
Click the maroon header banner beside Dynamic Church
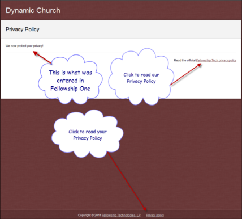click(x=151, y=10)
